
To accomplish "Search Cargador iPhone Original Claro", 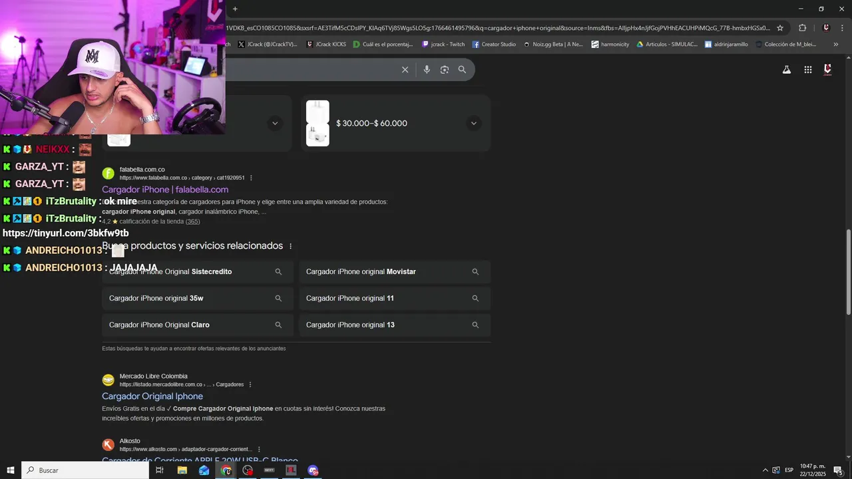I will tap(198, 325).
